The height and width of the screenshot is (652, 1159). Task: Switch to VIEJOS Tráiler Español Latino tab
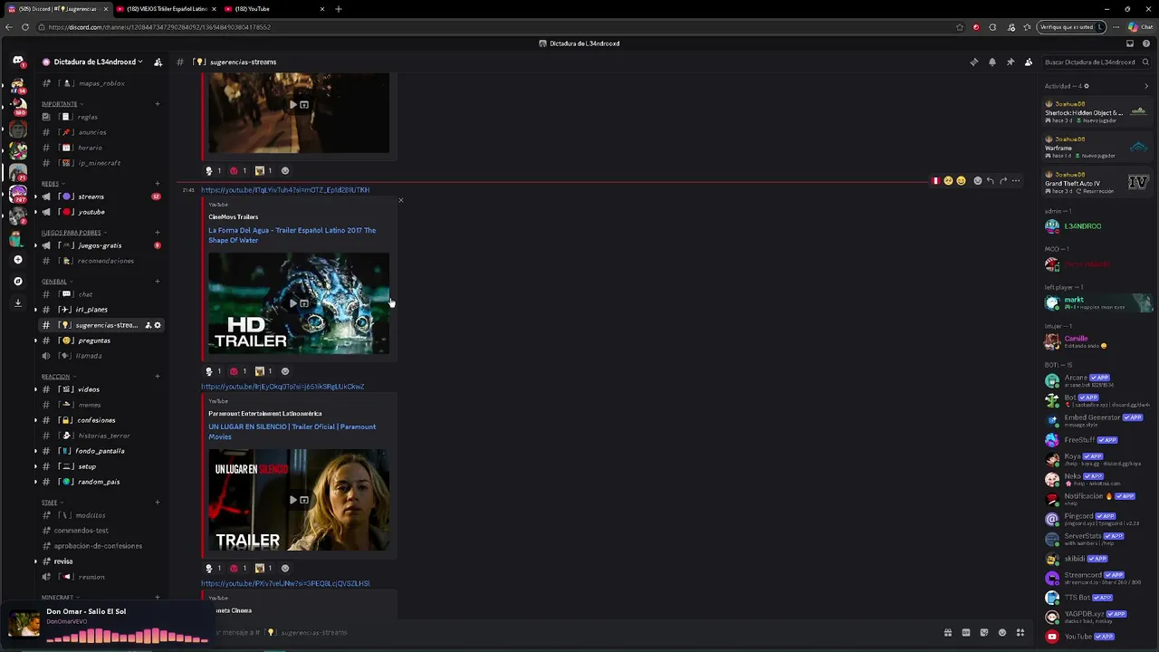(166, 9)
